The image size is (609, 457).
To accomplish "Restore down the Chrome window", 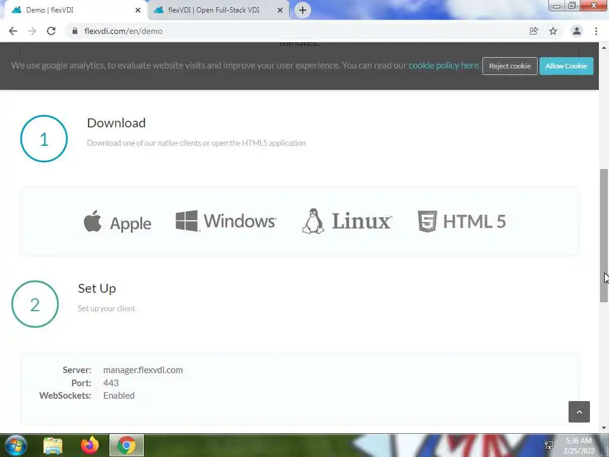I will 572,6.
